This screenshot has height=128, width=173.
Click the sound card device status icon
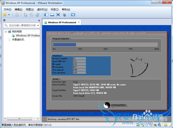(x=159, y=125)
